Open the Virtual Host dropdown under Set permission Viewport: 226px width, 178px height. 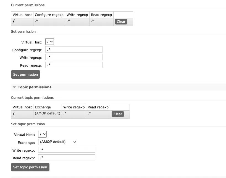pos(50,41)
